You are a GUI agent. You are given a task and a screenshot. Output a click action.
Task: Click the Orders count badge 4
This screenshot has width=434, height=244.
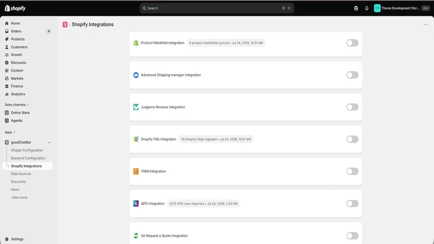point(48,31)
